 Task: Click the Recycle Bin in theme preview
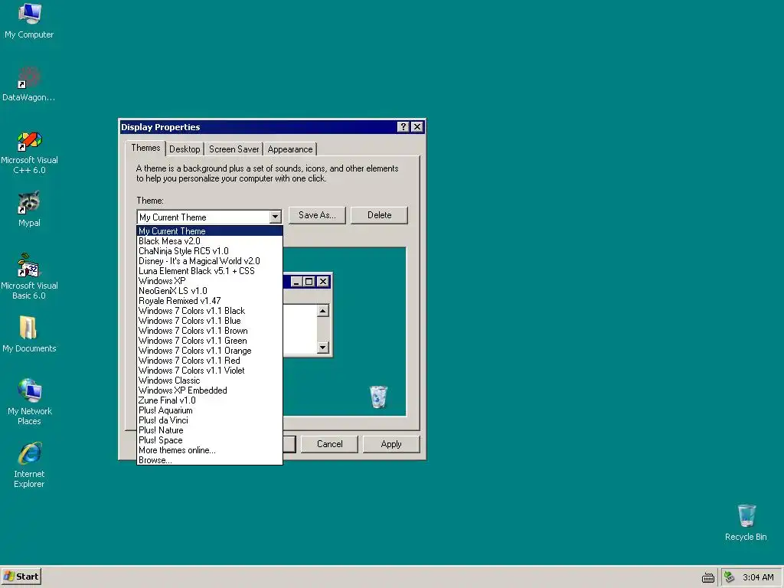pyautogui.click(x=378, y=397)
